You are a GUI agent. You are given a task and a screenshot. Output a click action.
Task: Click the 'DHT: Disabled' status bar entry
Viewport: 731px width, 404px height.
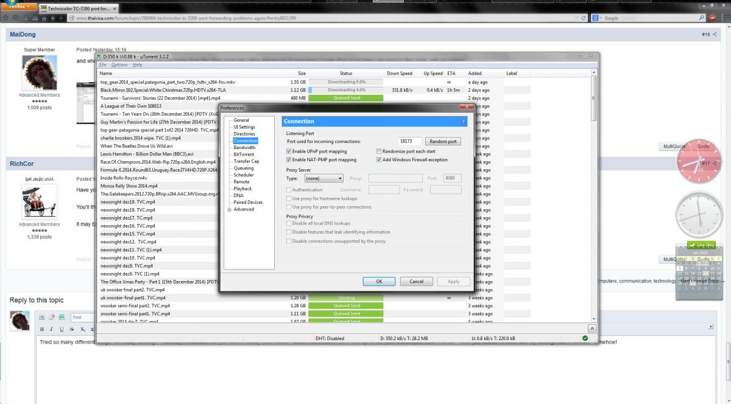(x=330, y=338)
